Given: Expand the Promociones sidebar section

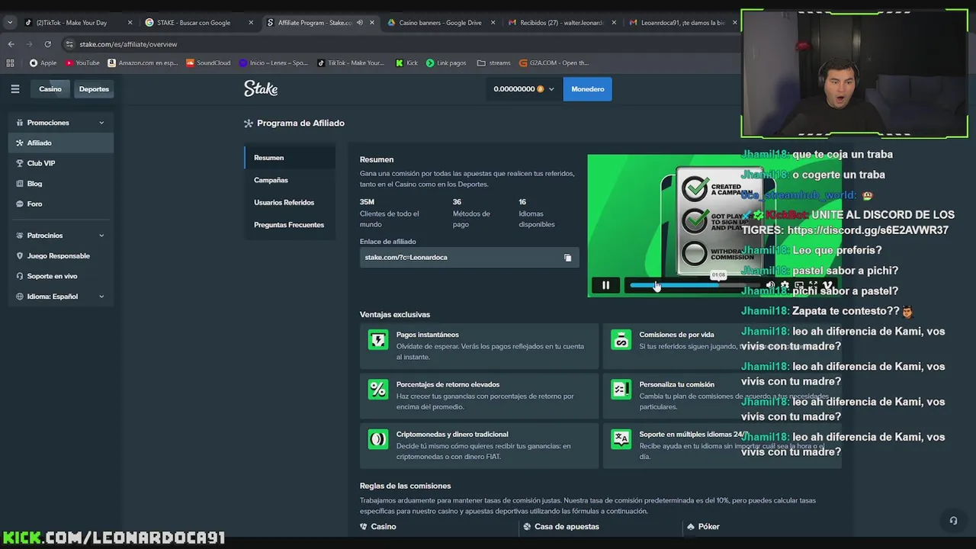Looking at the screenshot, I should pyautogui.click(x=61, y=123).
